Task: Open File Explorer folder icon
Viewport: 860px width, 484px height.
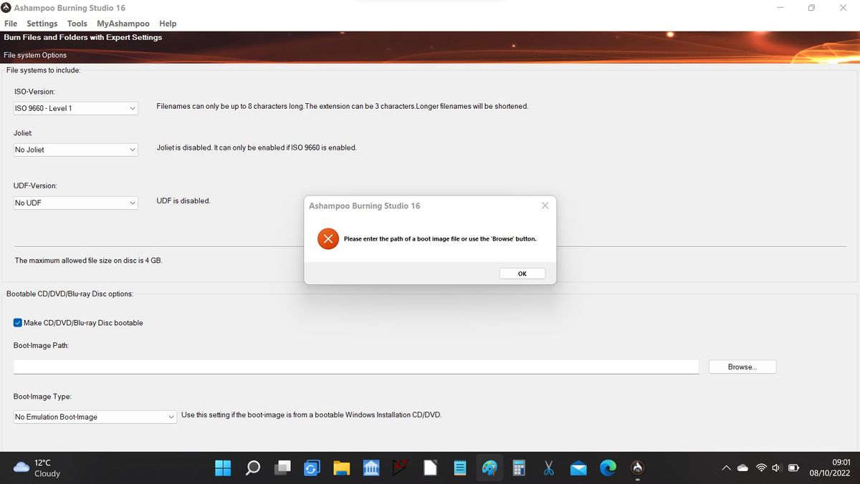Action: click(342, 468)
